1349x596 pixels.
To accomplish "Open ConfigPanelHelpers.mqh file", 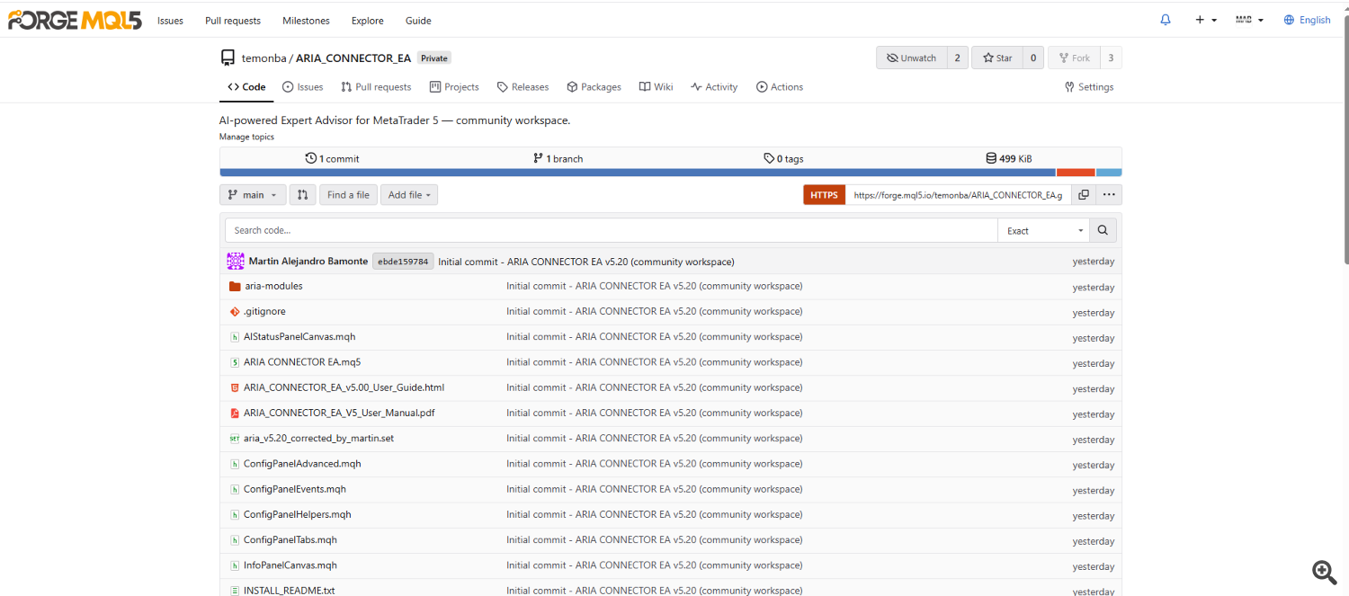I will point(298,514).
